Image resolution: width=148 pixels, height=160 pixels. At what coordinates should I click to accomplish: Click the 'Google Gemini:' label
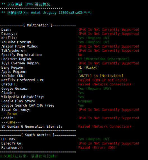pyautogui.click(x=15, y=89)
